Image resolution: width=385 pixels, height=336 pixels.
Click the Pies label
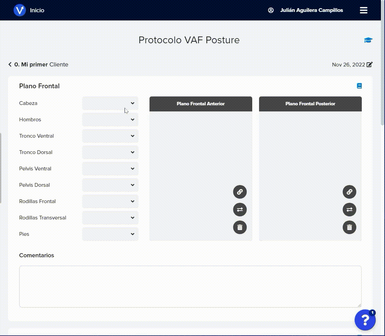click(x=24, y=234)
